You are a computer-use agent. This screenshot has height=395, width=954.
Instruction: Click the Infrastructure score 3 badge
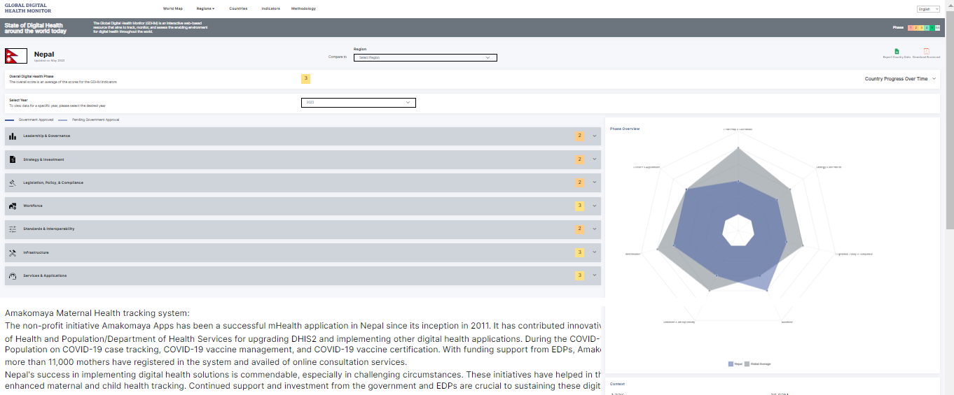579,252
